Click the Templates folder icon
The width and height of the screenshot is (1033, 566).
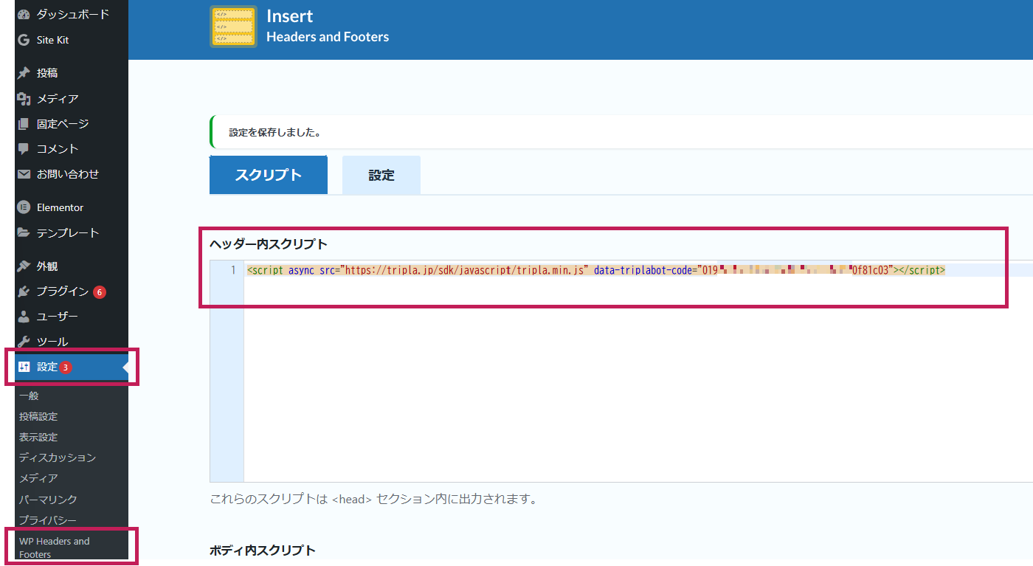[24, 232]
